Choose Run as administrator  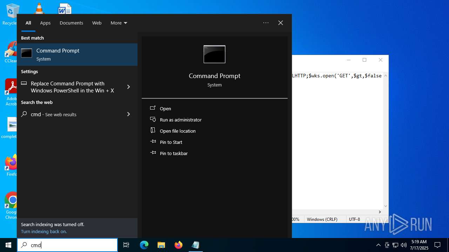(x=181, y=120)
